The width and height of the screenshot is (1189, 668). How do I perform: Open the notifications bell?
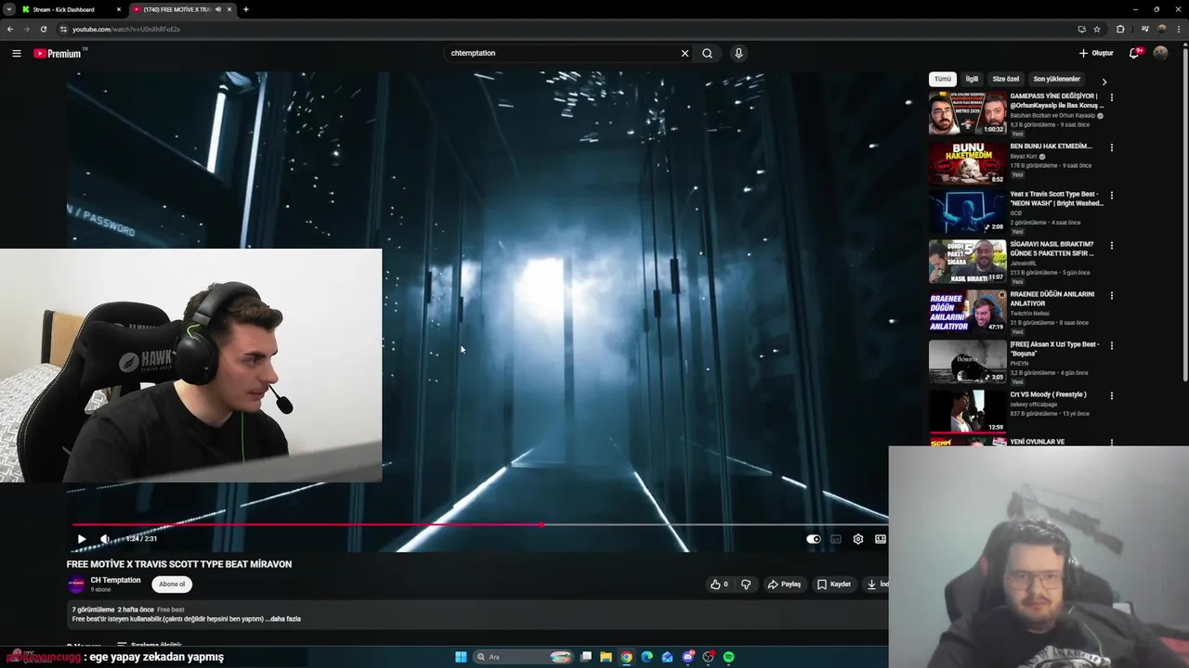point(1133,53)
